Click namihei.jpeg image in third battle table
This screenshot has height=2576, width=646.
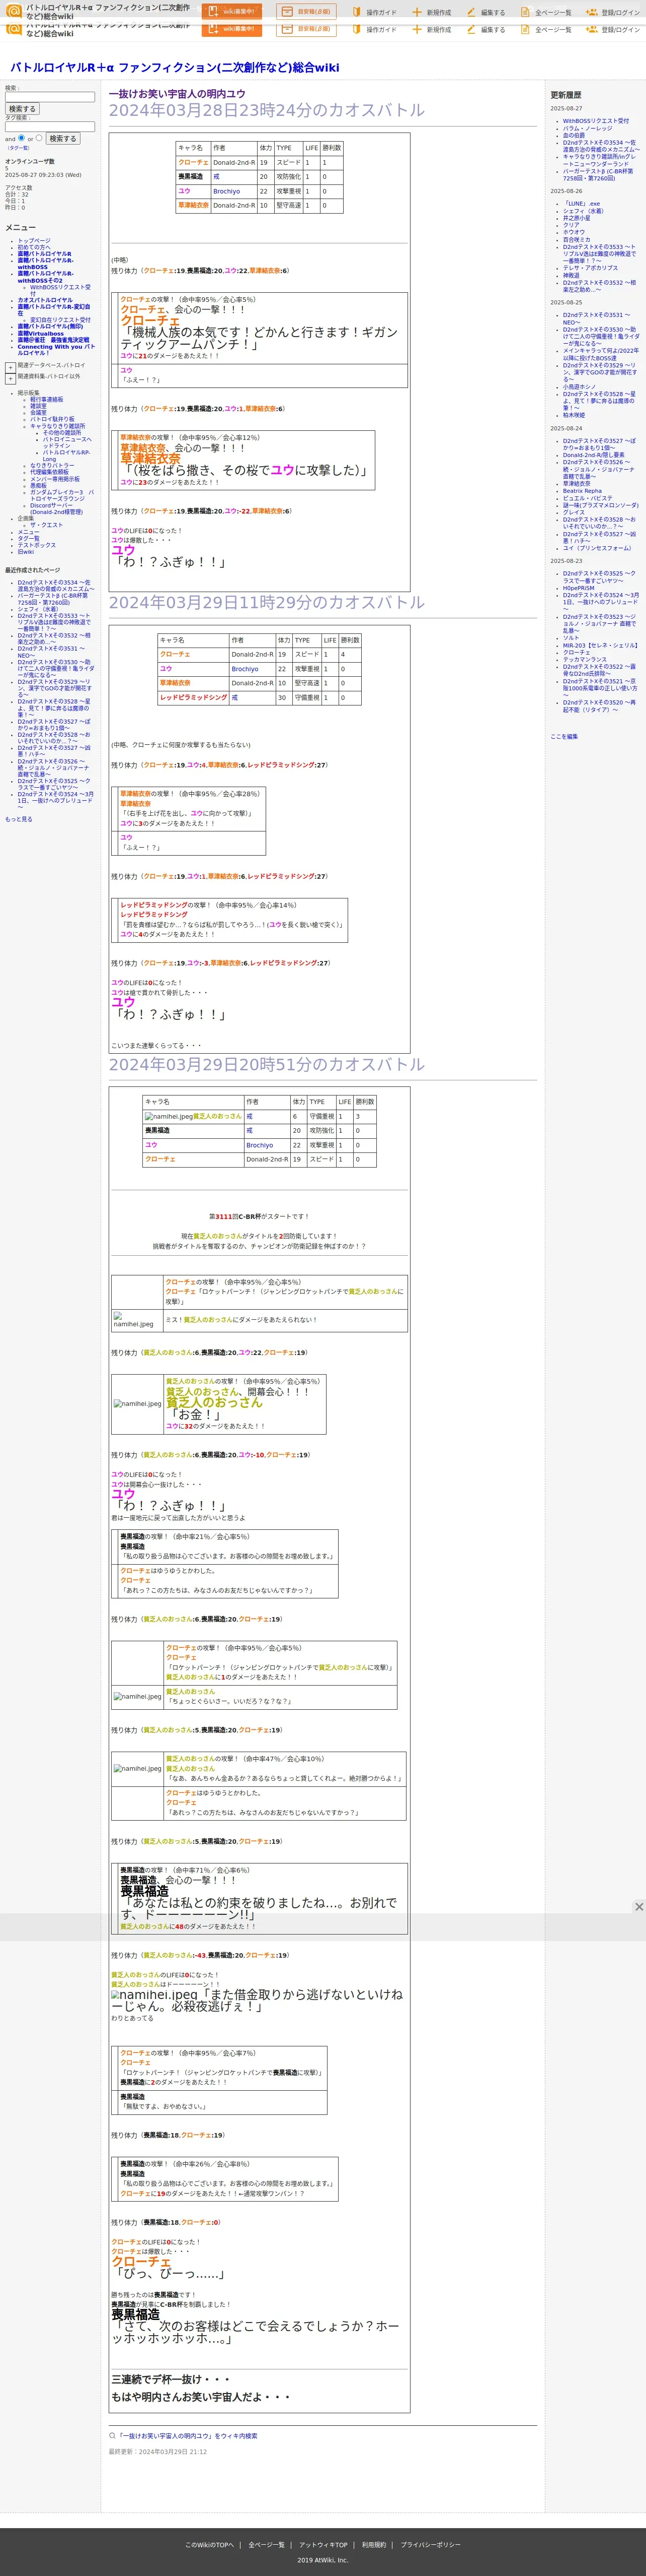click(x=168, y=1116)
